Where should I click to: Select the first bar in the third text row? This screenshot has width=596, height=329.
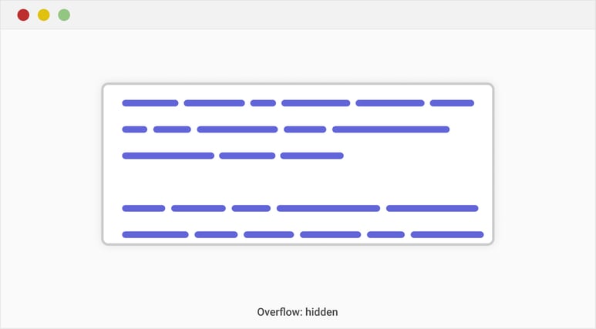tap(168, 156)
